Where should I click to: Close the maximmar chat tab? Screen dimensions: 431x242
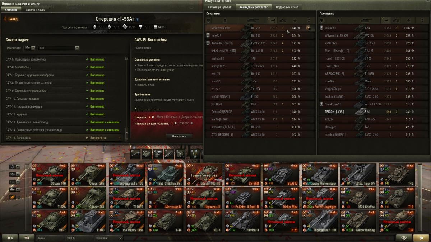coord(121,238)
